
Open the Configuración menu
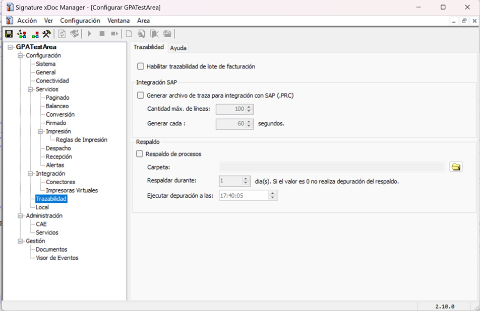click(80, 21)
